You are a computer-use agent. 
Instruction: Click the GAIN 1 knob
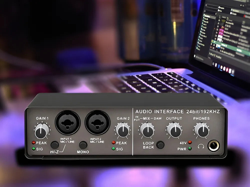[x=42, y=131]
